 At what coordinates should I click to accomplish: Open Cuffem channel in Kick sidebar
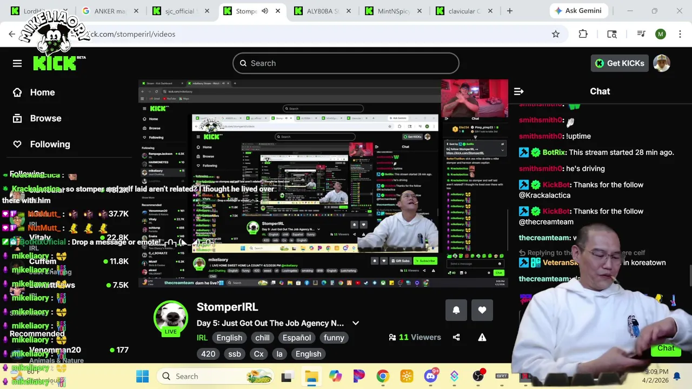(x=43, y=261)
